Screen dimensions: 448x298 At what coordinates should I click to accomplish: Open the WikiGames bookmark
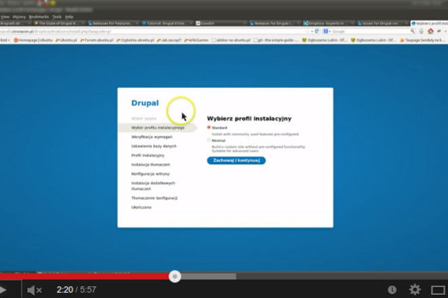[196, 40]
